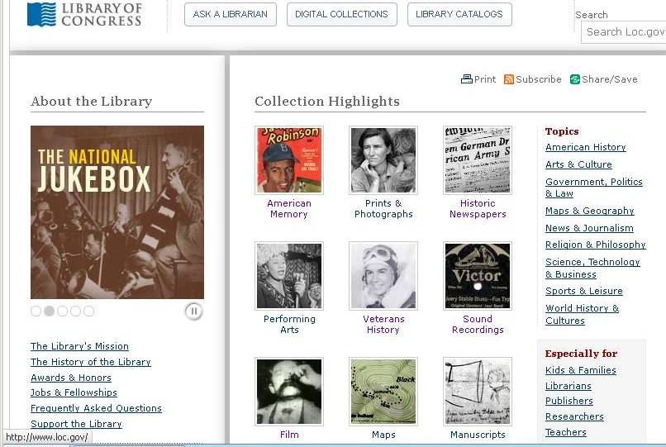Click the Share/Save green icon
This screenshot has width=666, height=447.
pyautogui.click(x=574, y=79)
